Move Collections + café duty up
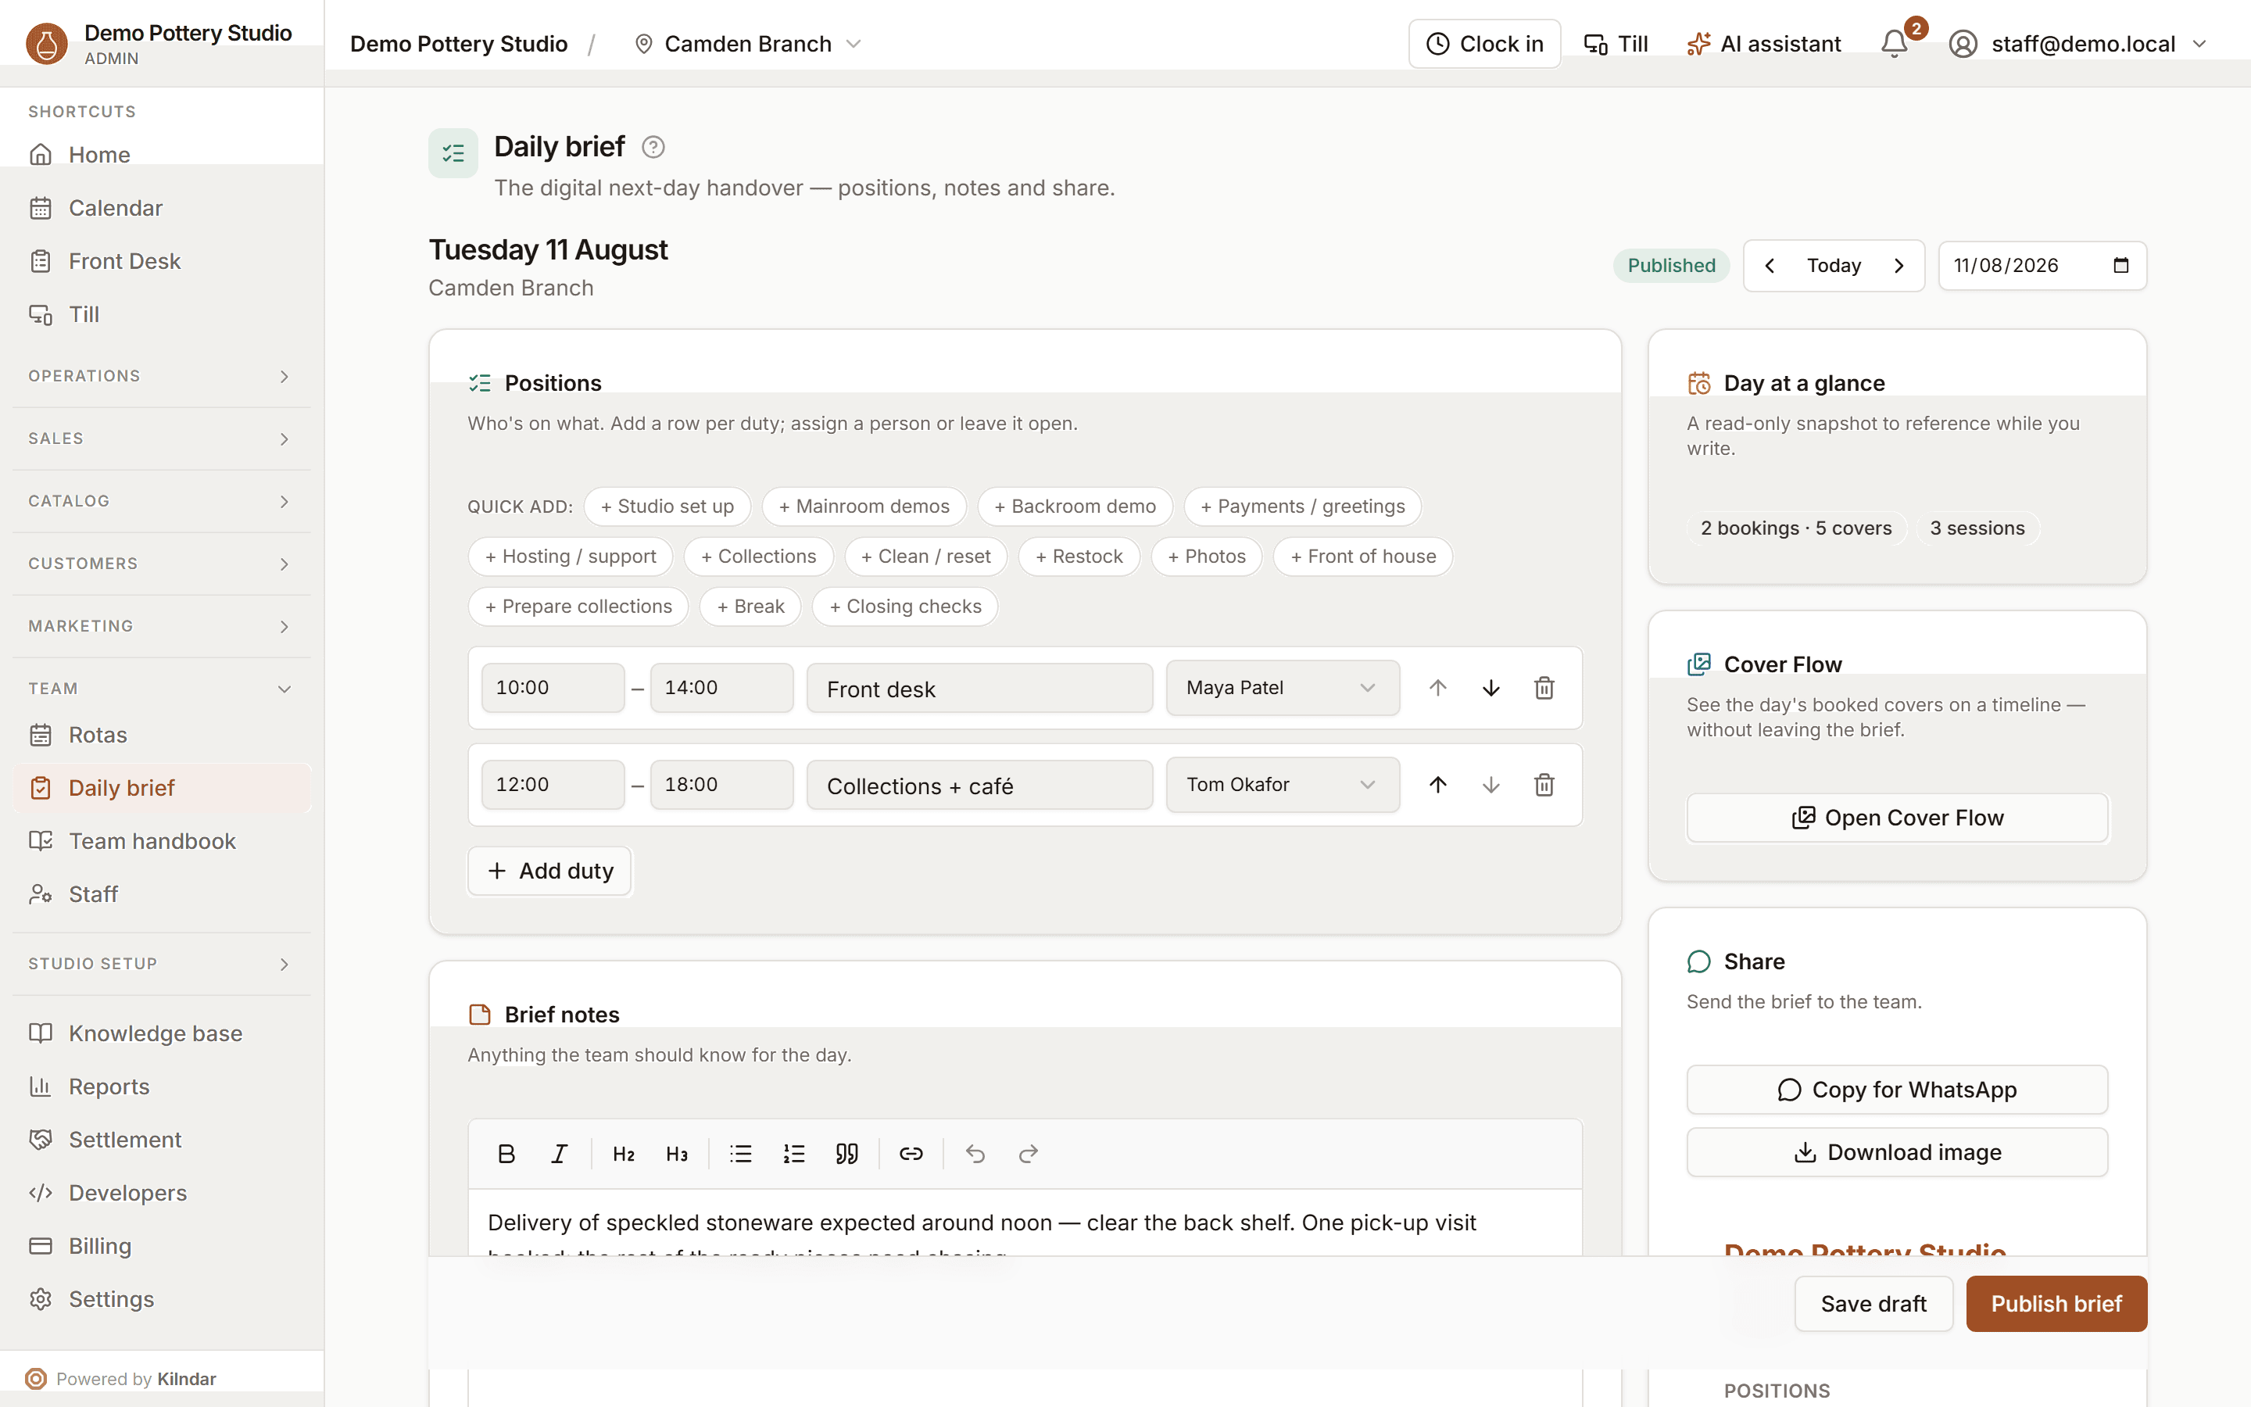This screenshot has width=2251, height=1407. click(1438, 785)
